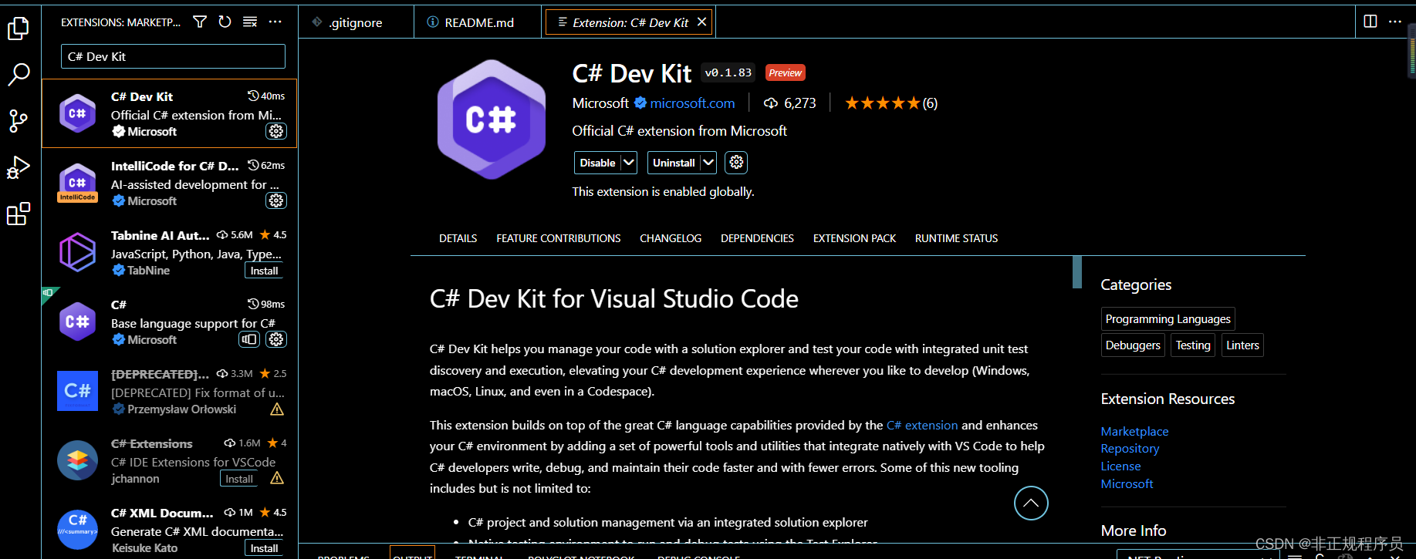Open manage gear for IntelliCode for C# item

(x=276, y=200)
